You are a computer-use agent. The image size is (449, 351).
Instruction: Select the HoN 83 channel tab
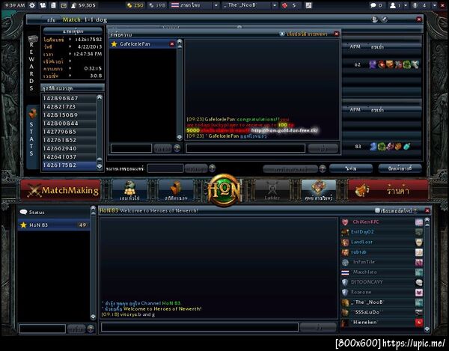click(54, 225)
